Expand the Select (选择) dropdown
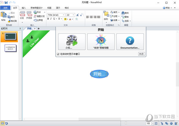The image size is (179, 126). pos(130,21)
